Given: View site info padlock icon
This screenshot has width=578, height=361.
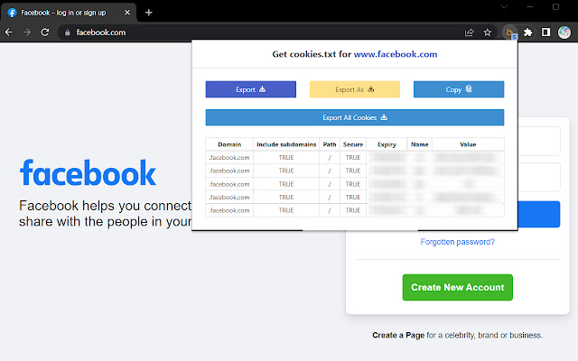Looking at the screenshot, I should click(67, 32).
